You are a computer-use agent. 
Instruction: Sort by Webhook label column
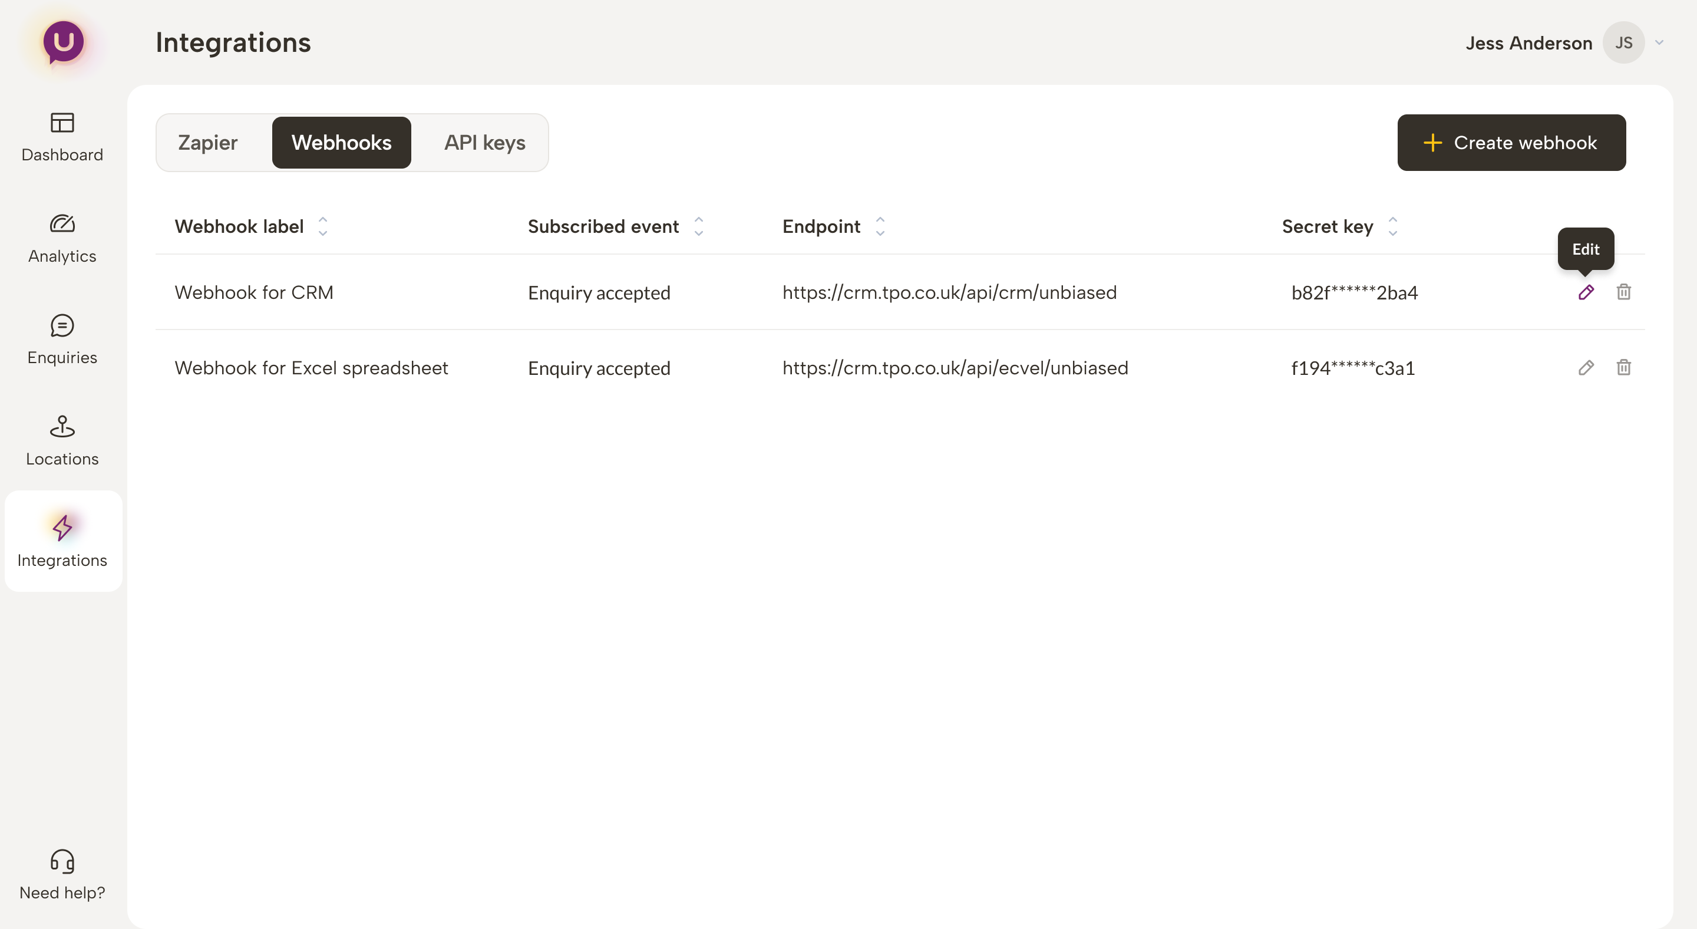tap(323, 226)
